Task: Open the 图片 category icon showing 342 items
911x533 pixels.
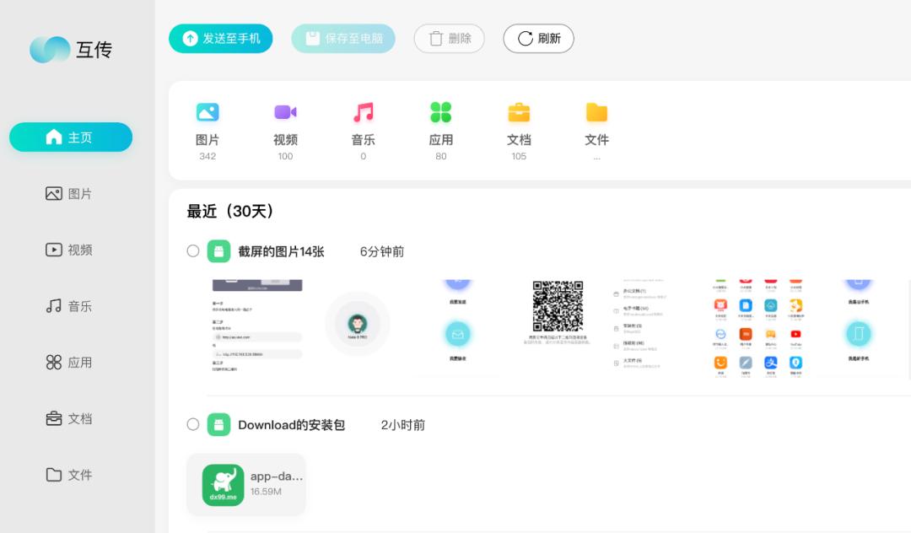Action: pos(208,112)
